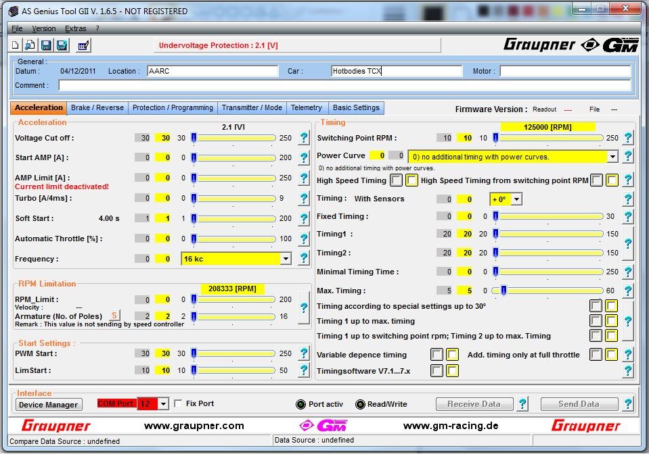Check yellow Timing 1 up to switching point rpm box
This screenshot has width=649, height=473.
point(611,335)
